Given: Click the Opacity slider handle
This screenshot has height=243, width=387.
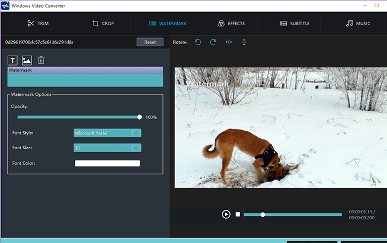Looking at the screenshot, I should (x=140, y=117).
